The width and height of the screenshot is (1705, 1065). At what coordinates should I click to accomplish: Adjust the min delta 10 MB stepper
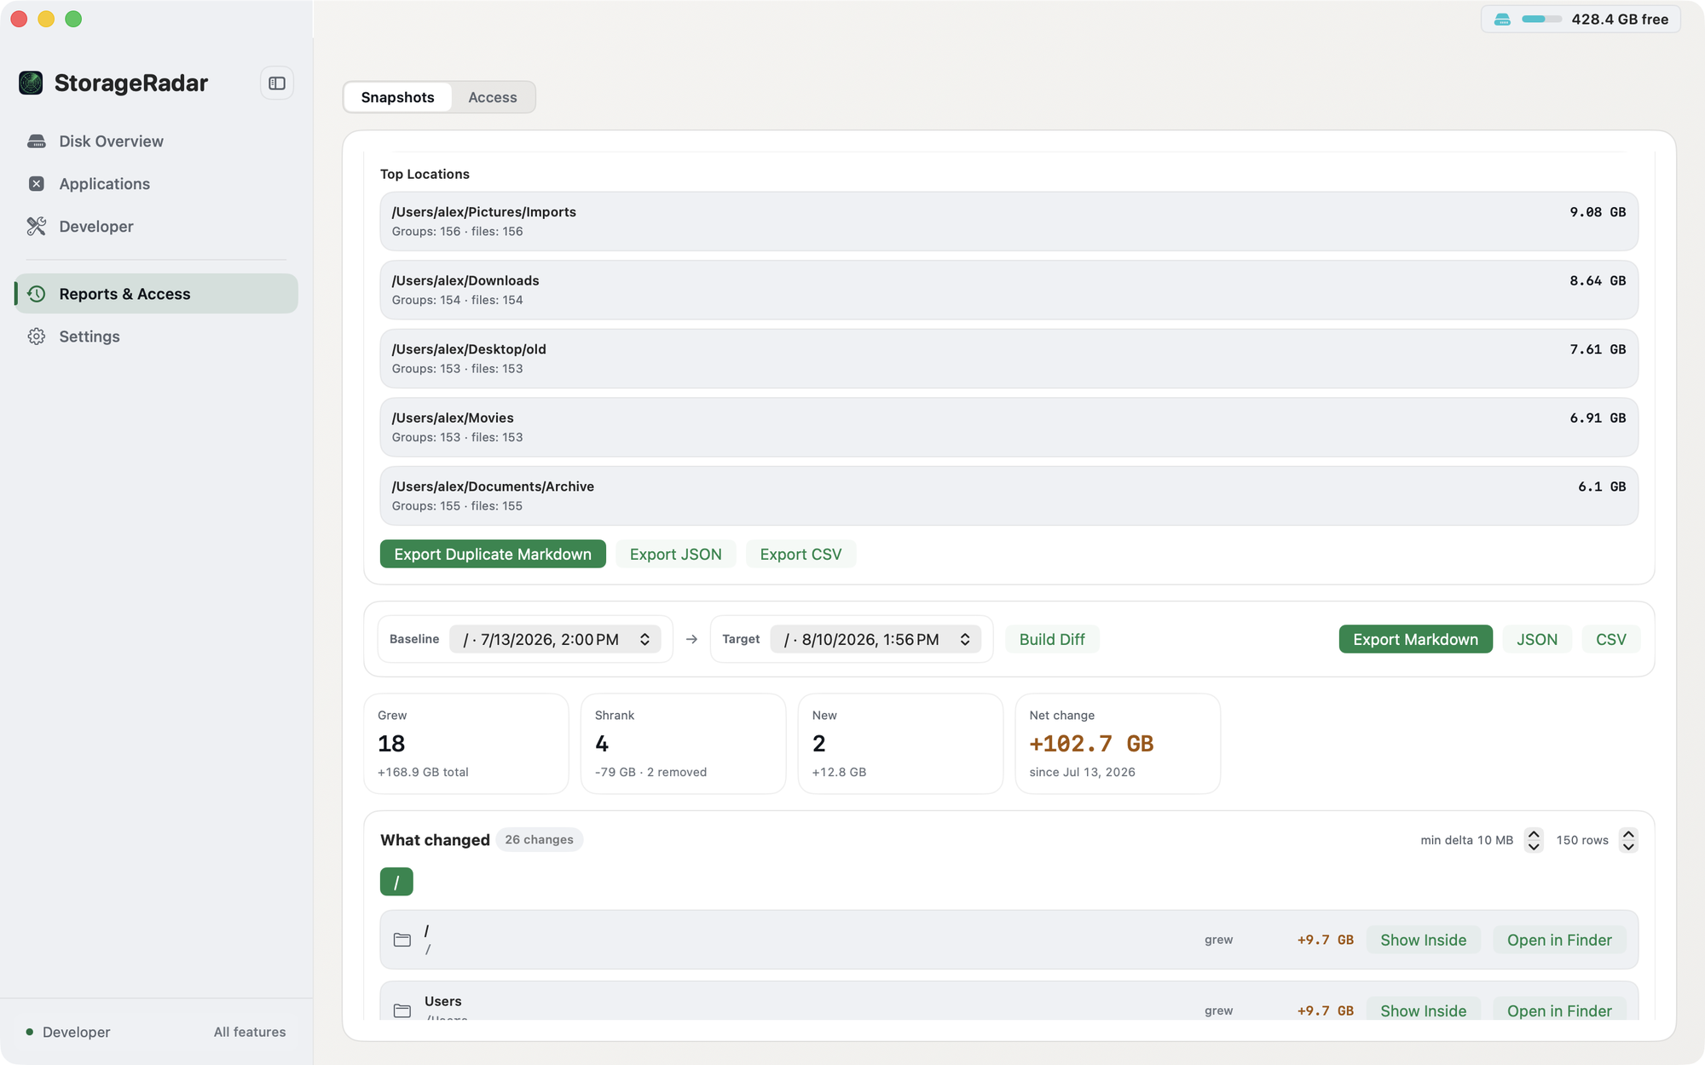(x=1534, y=840)
